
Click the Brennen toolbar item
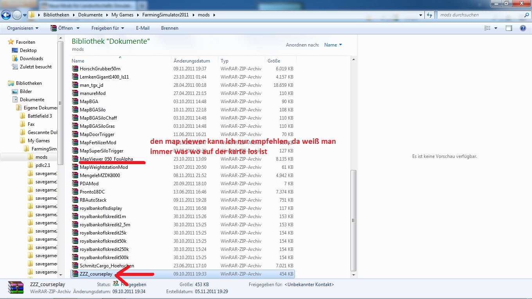pos(169,28)
